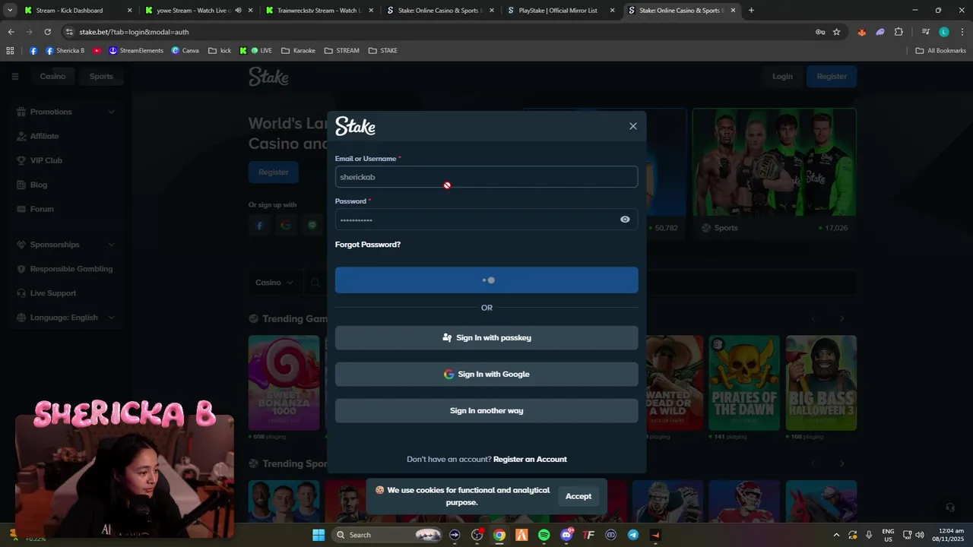Viewport: 973px width, 547px height.
Task: Open the Chrome profile avatar
Action: pyautogui.click(x=944, y=32)
